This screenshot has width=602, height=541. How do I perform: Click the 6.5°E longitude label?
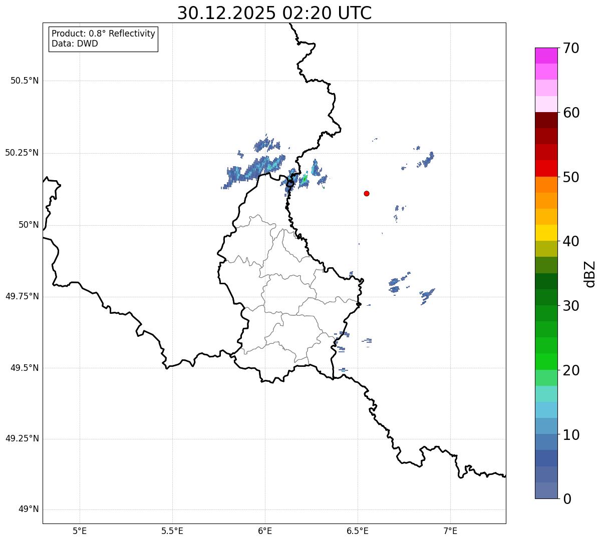click(358, 531)
